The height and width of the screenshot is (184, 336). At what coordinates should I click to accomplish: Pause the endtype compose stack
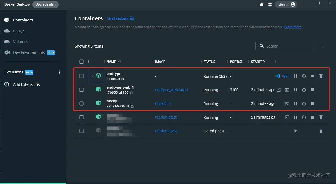point(296,76)
